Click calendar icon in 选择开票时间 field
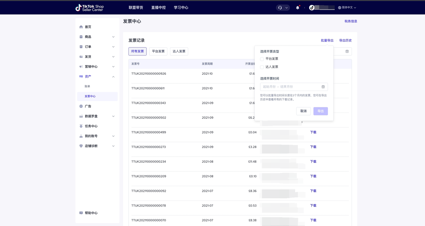This screenshot has width=425, height=226. (323, 87)
